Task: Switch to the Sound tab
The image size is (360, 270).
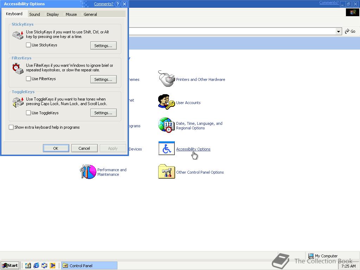Action: coord(34,14)
